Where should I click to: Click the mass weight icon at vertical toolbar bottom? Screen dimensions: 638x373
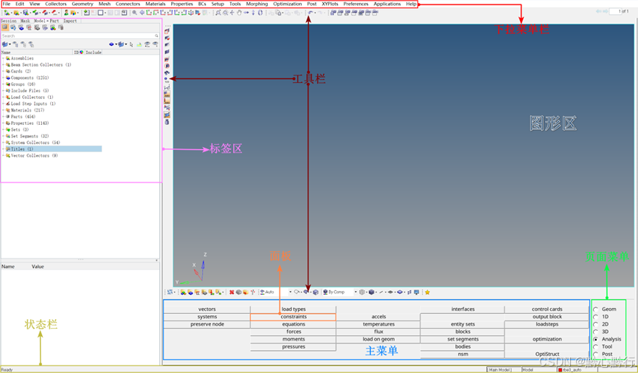167,121
